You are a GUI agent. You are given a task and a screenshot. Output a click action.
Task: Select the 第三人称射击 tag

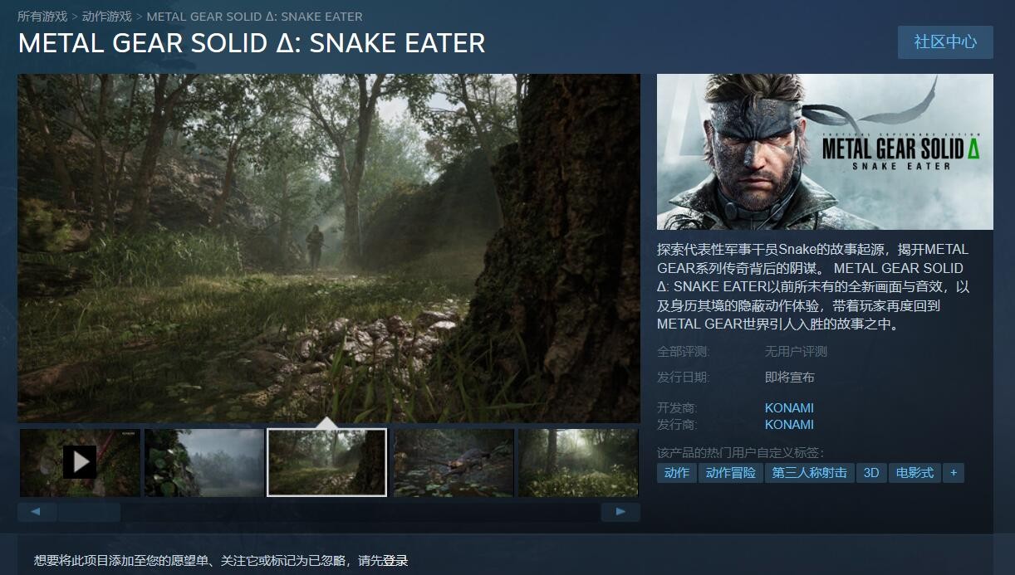pyautogui.click(x=810, y=473)
